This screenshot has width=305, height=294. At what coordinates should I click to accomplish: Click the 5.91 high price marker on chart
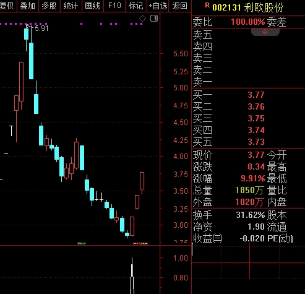click(41, 28)
